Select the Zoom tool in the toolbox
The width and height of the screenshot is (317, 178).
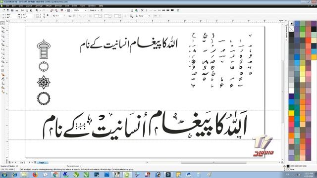coord(2,36)
